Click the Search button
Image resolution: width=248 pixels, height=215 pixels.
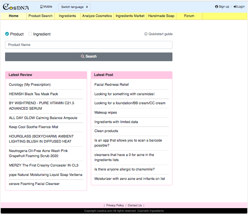[89, 57]
